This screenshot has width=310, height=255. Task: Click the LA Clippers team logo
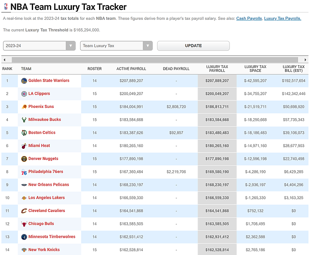coord(24,94)
